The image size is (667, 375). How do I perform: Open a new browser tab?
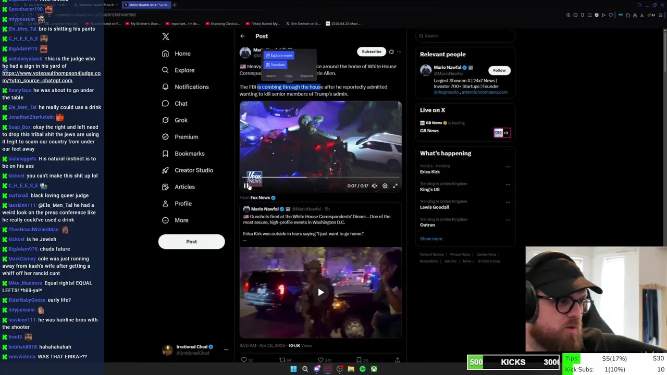click(175, 5)
